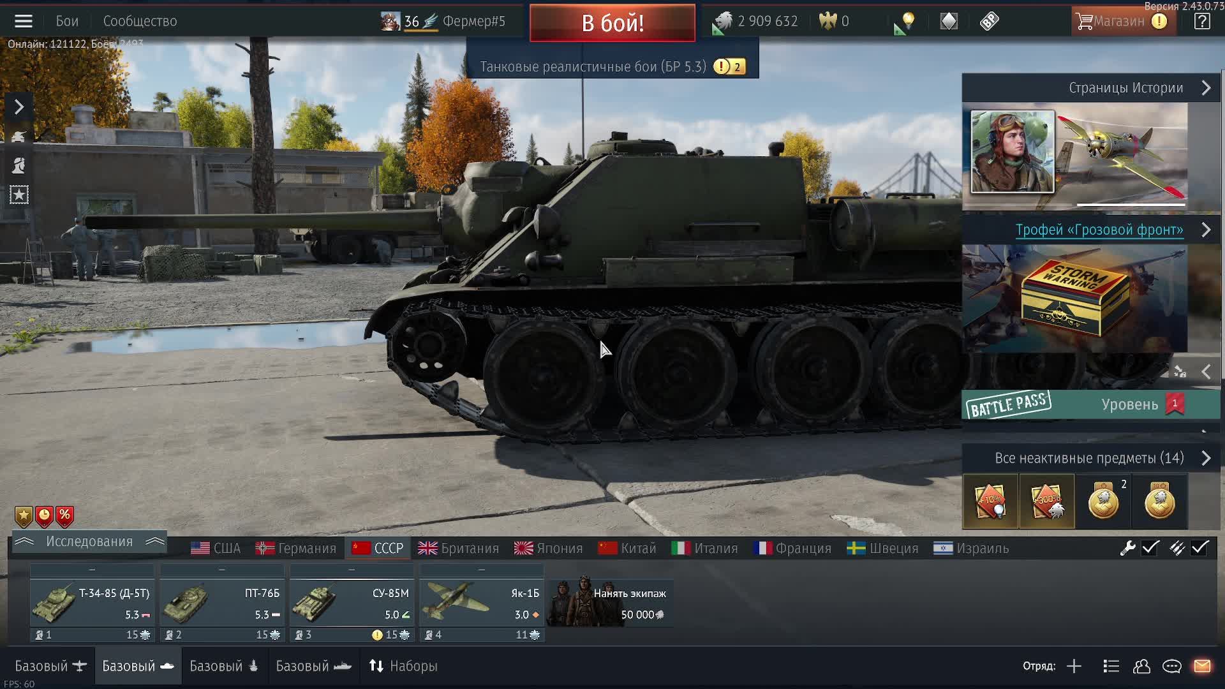
Task: Select the СУ-85М vehicle slot
Action: 352,603
